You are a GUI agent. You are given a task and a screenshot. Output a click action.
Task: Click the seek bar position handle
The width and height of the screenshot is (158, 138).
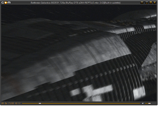[x=40, y=104]
